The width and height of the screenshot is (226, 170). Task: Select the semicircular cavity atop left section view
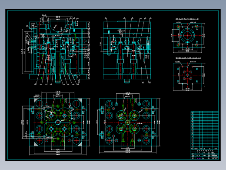coord(58,26)
